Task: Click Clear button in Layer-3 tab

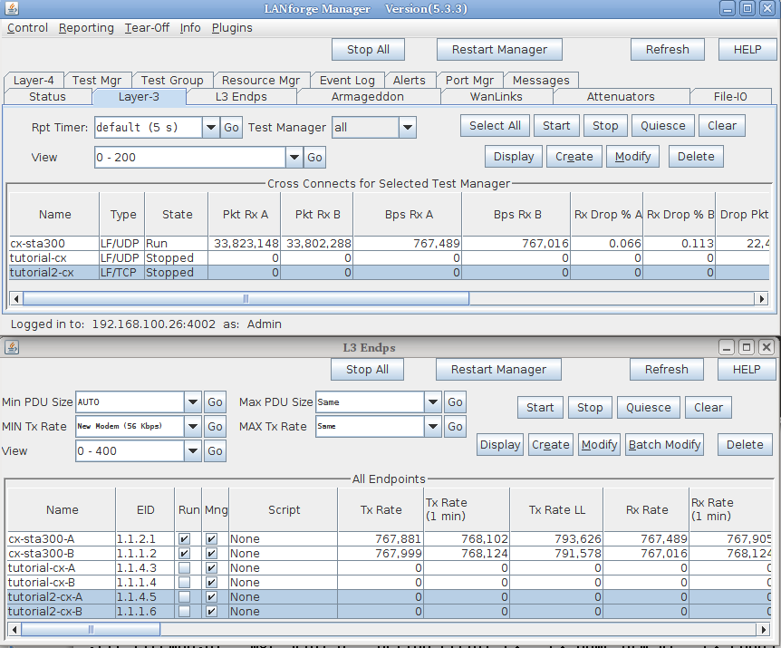Action: (x=722, y=125)
